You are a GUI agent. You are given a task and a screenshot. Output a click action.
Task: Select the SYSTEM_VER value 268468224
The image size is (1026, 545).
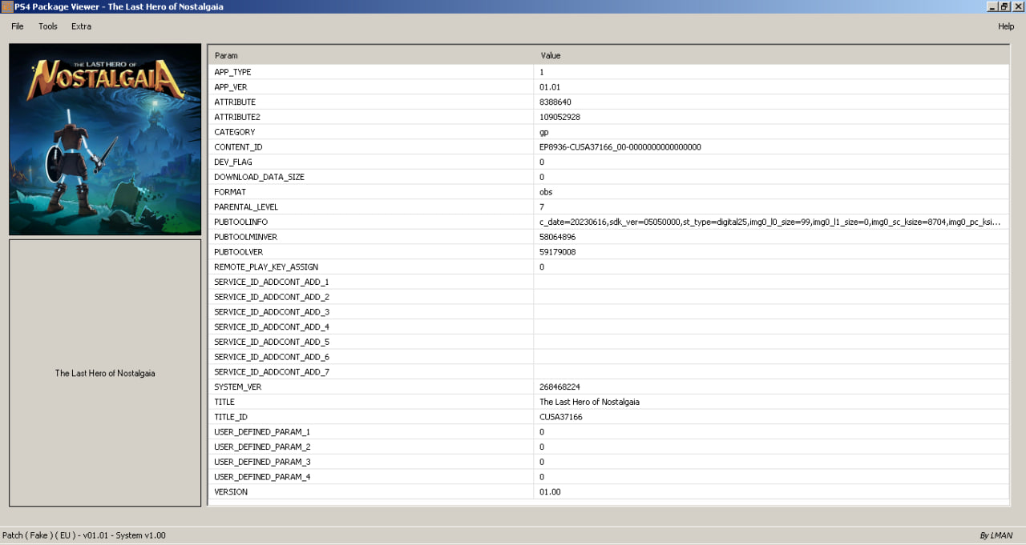559,387
